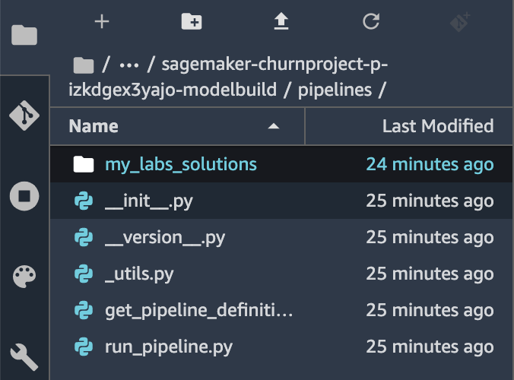Click '24 minutes ago' for my_labs_solutions
The image size is (514, 380).
pos(430,164)
